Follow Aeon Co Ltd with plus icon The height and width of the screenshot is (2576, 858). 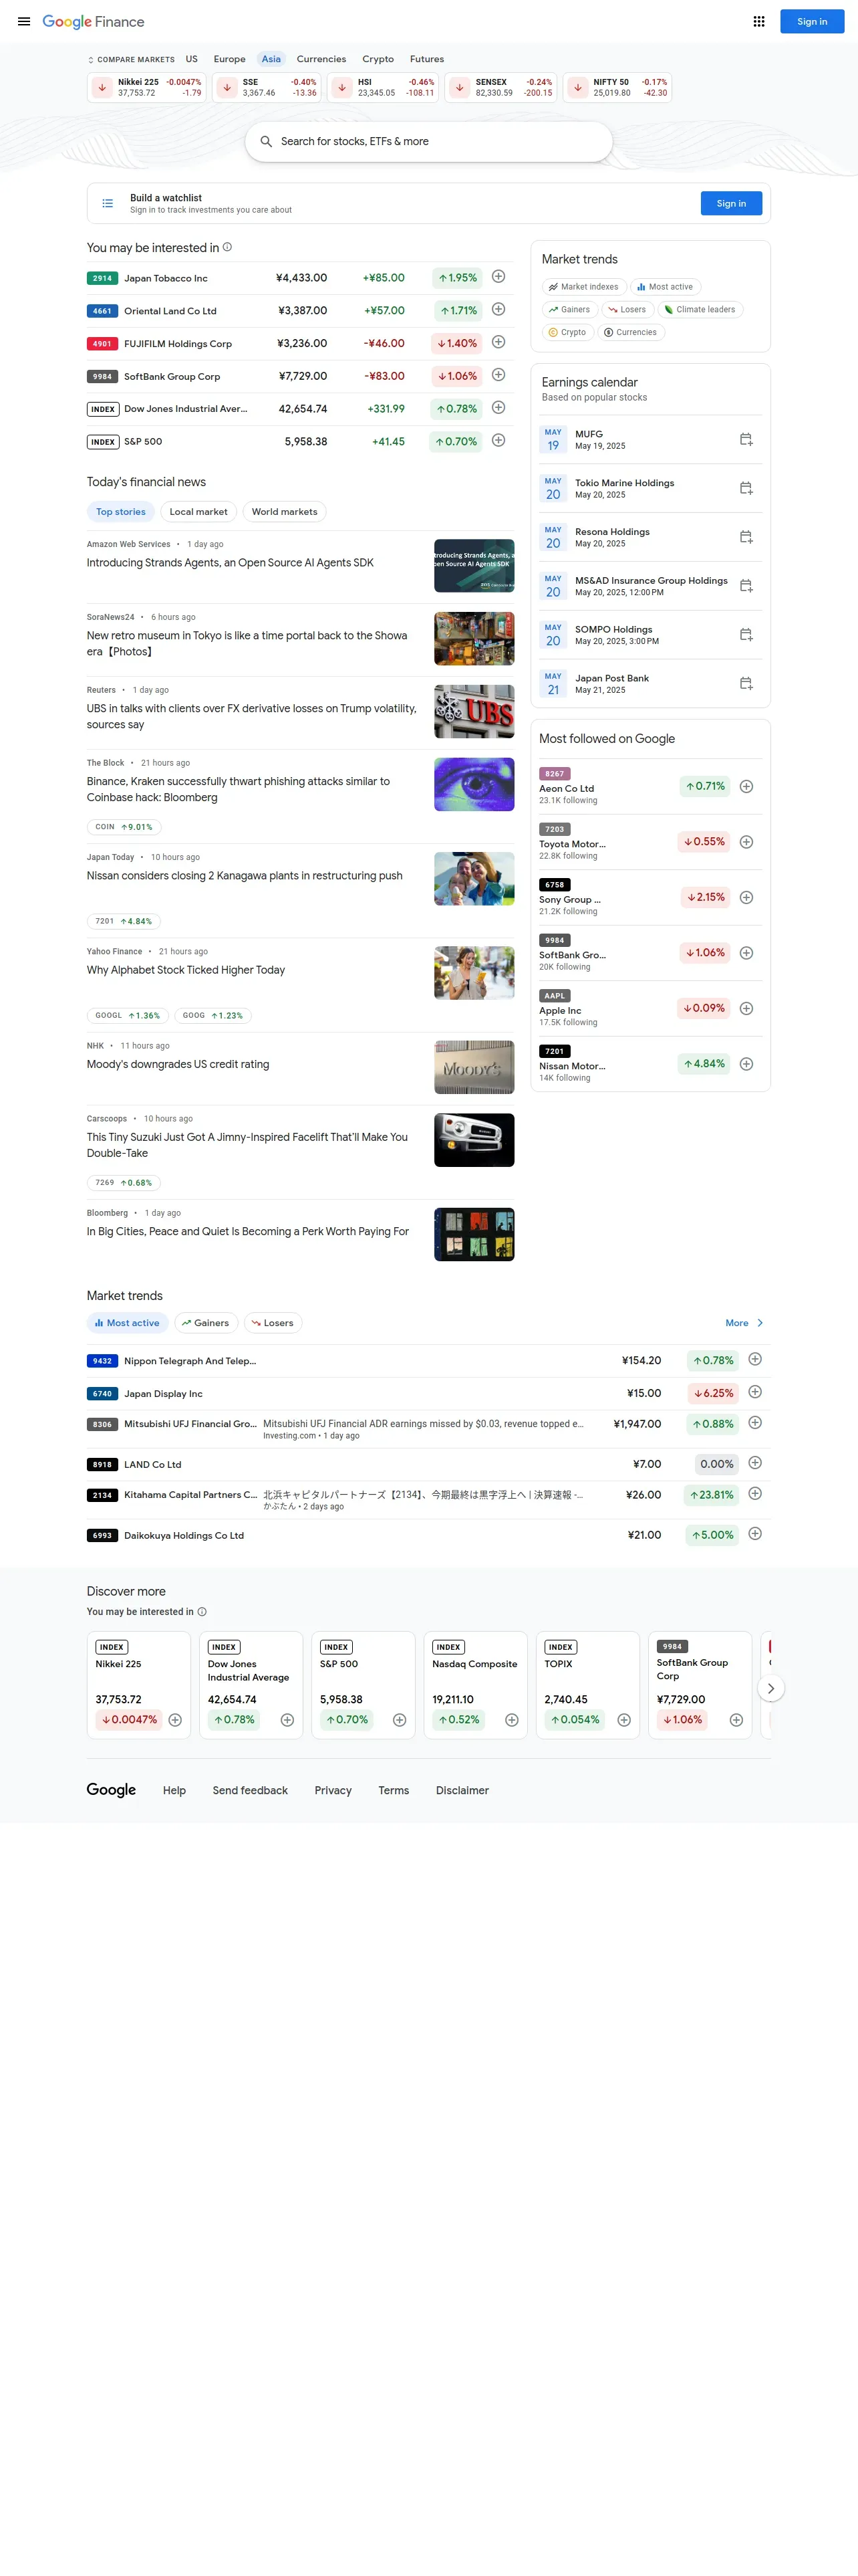(746, 786)
